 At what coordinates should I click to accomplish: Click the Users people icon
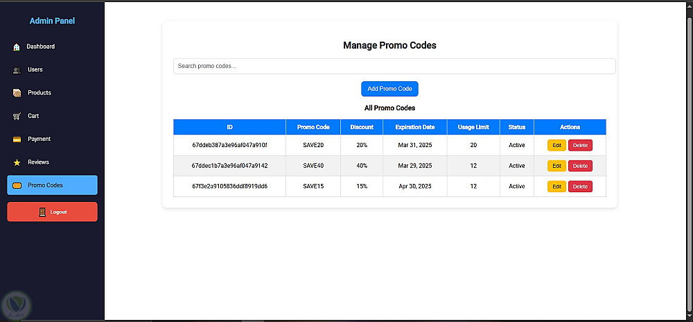pyautogui.click(x=17, y=70)
